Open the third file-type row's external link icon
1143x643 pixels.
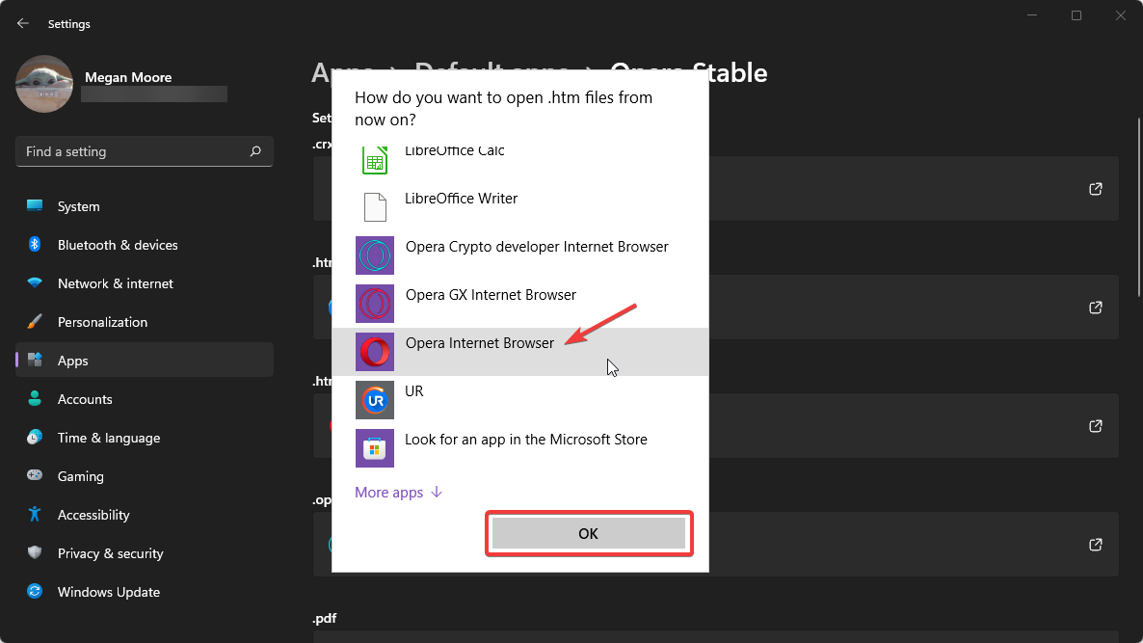(1096, 426)
